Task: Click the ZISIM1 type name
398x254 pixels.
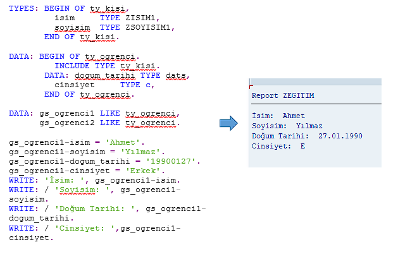Action: click(x=140, y=18)
